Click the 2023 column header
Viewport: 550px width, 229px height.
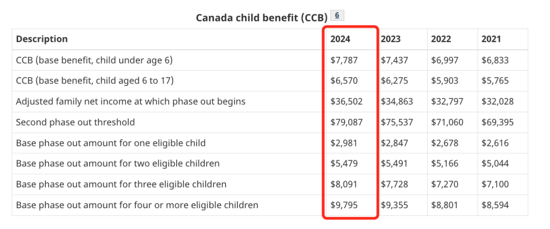(x=391, y=39)
